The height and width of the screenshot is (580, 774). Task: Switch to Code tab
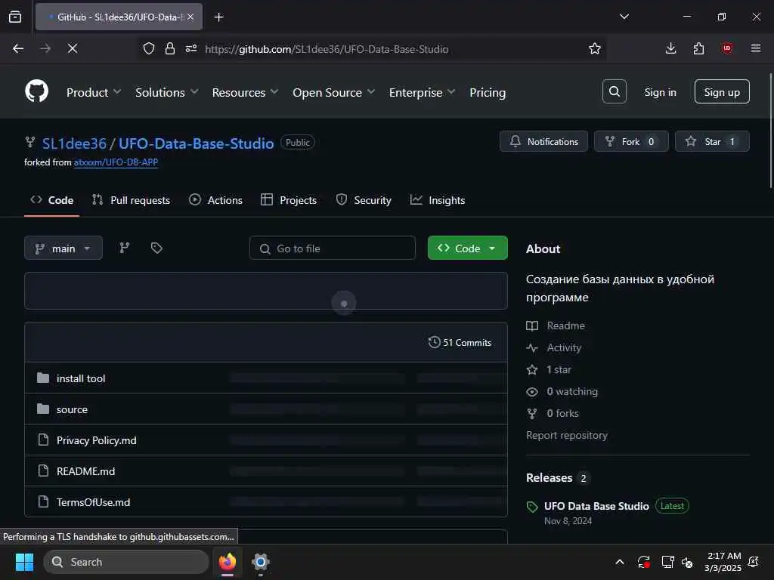pyautogui.click(x=52, y=200)
